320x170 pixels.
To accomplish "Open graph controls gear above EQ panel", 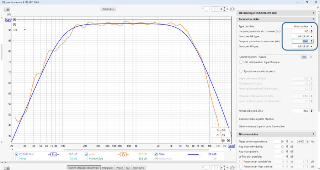I will 232,9.
